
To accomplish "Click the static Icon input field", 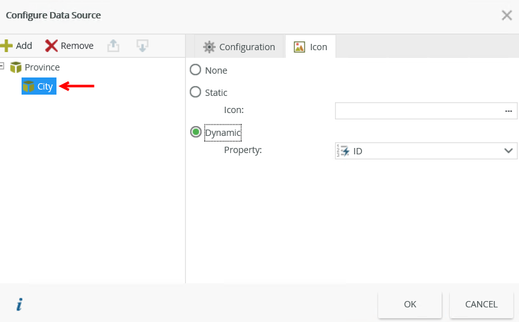I will 419,111.
